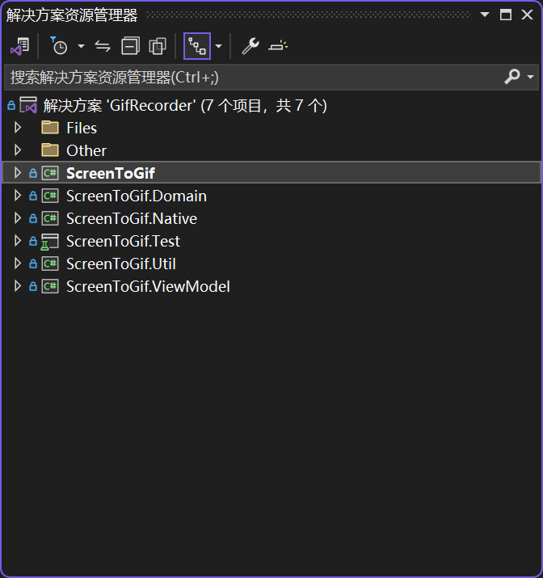Select the 'ScreenToGif.ViewModel' project name

click(x=148, y=287)
